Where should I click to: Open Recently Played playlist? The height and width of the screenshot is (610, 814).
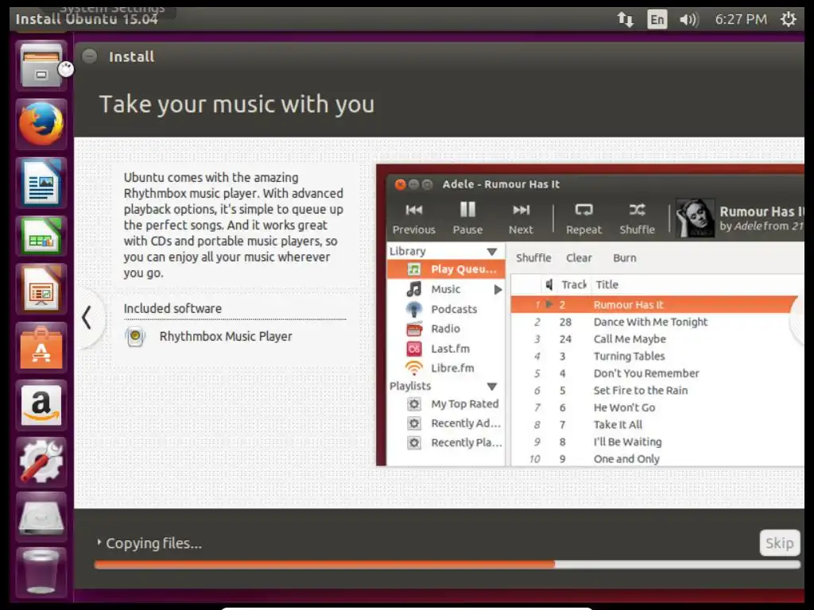(x=446, y=443)
